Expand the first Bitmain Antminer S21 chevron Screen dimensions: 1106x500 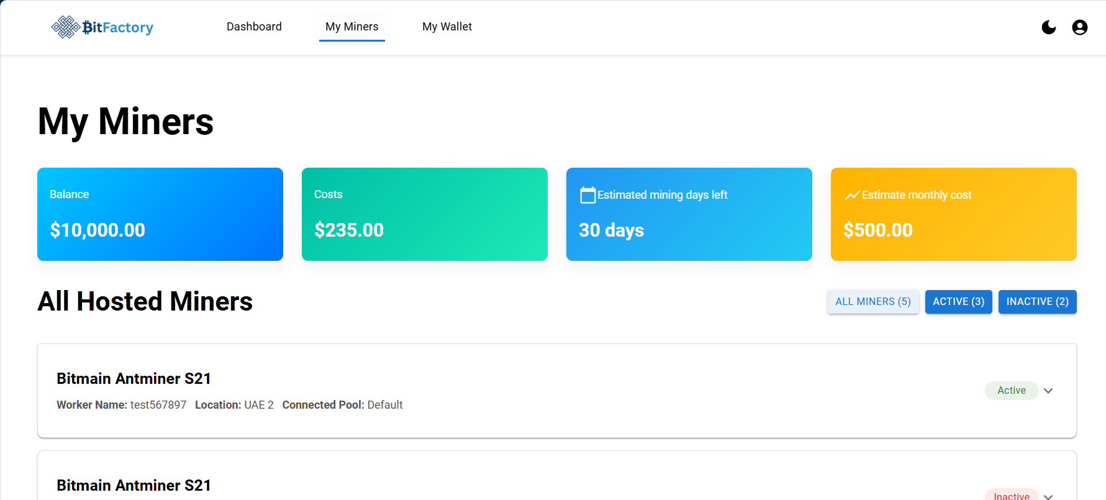1048,391
